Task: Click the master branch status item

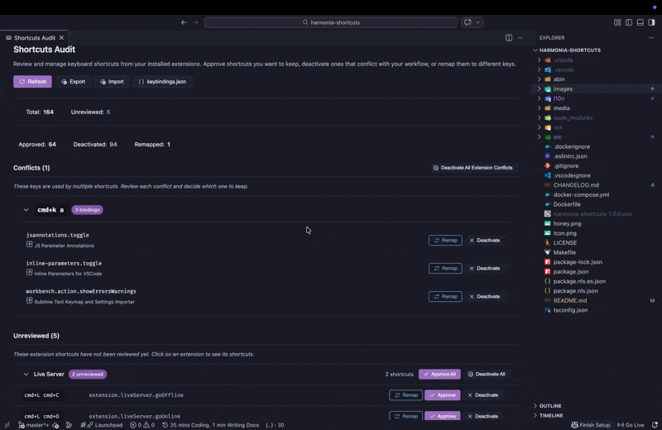Action: pos(34,425)
